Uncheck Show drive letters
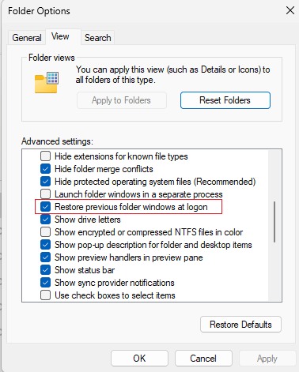299x372 pixels. (45, 220)
